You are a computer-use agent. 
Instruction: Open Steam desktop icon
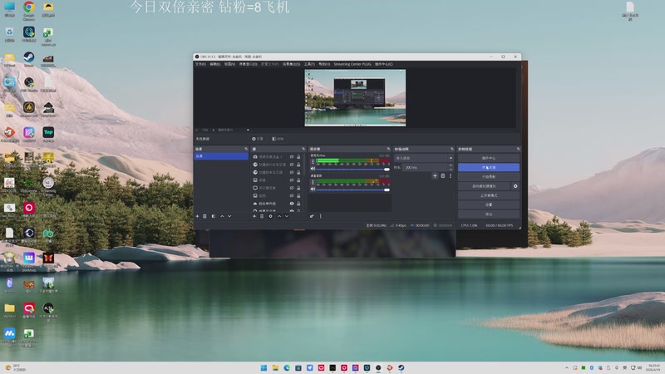29,59
